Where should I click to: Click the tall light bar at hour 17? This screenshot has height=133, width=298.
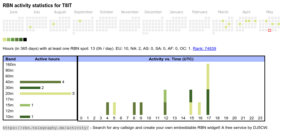tap(208, 77)
